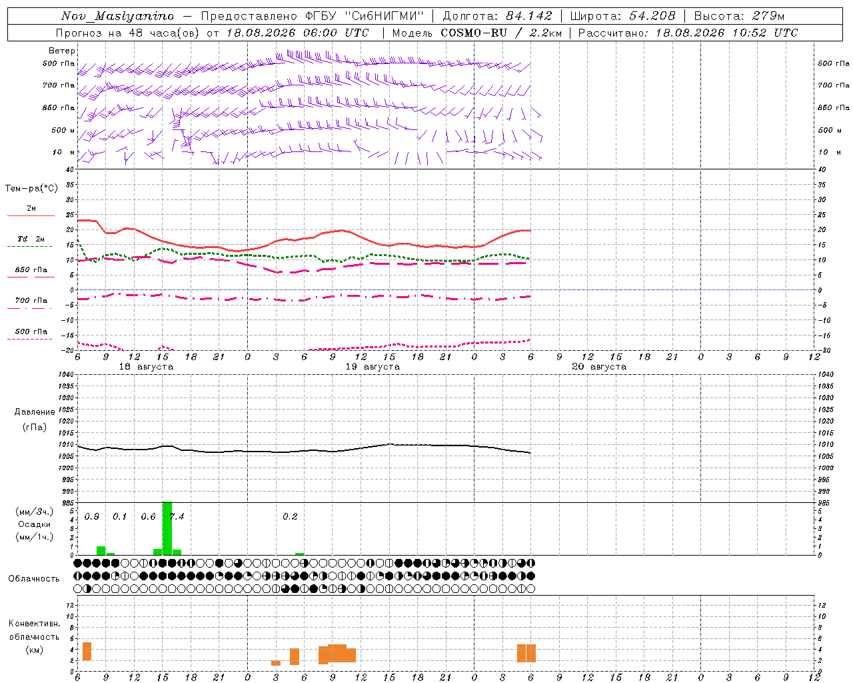This screenshot has width=853, height=683.
Task: Click the Долгота 84.142 value
Action: tap(525, 16)
